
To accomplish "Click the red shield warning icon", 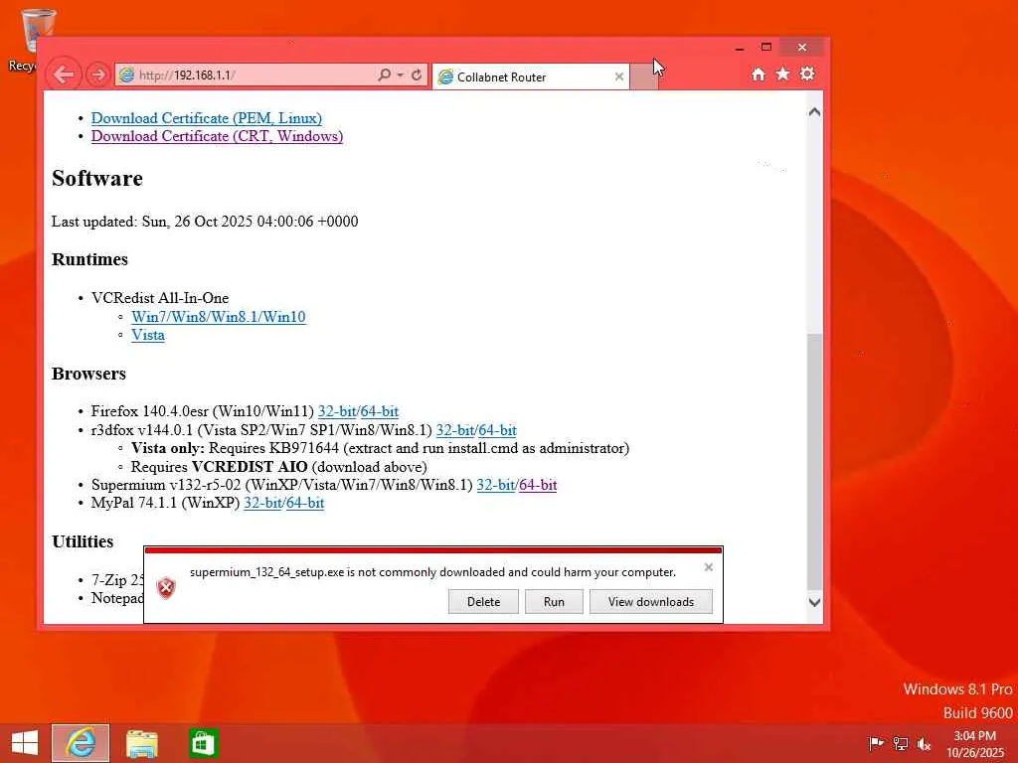I will (x=166, y=588).
